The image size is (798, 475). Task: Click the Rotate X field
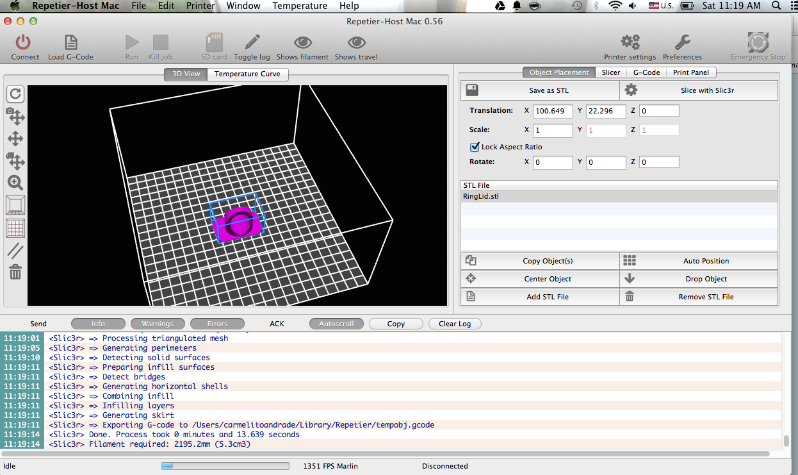click(x=553, y=162)
